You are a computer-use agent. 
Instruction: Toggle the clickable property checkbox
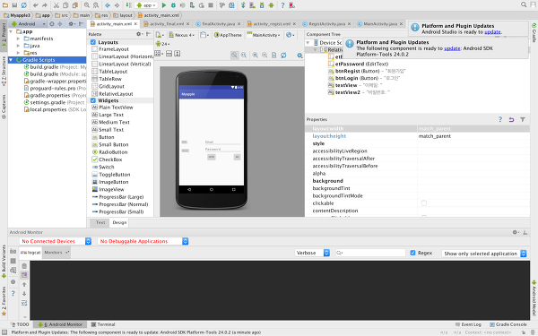pyautogui.click(x=424, y=203)
